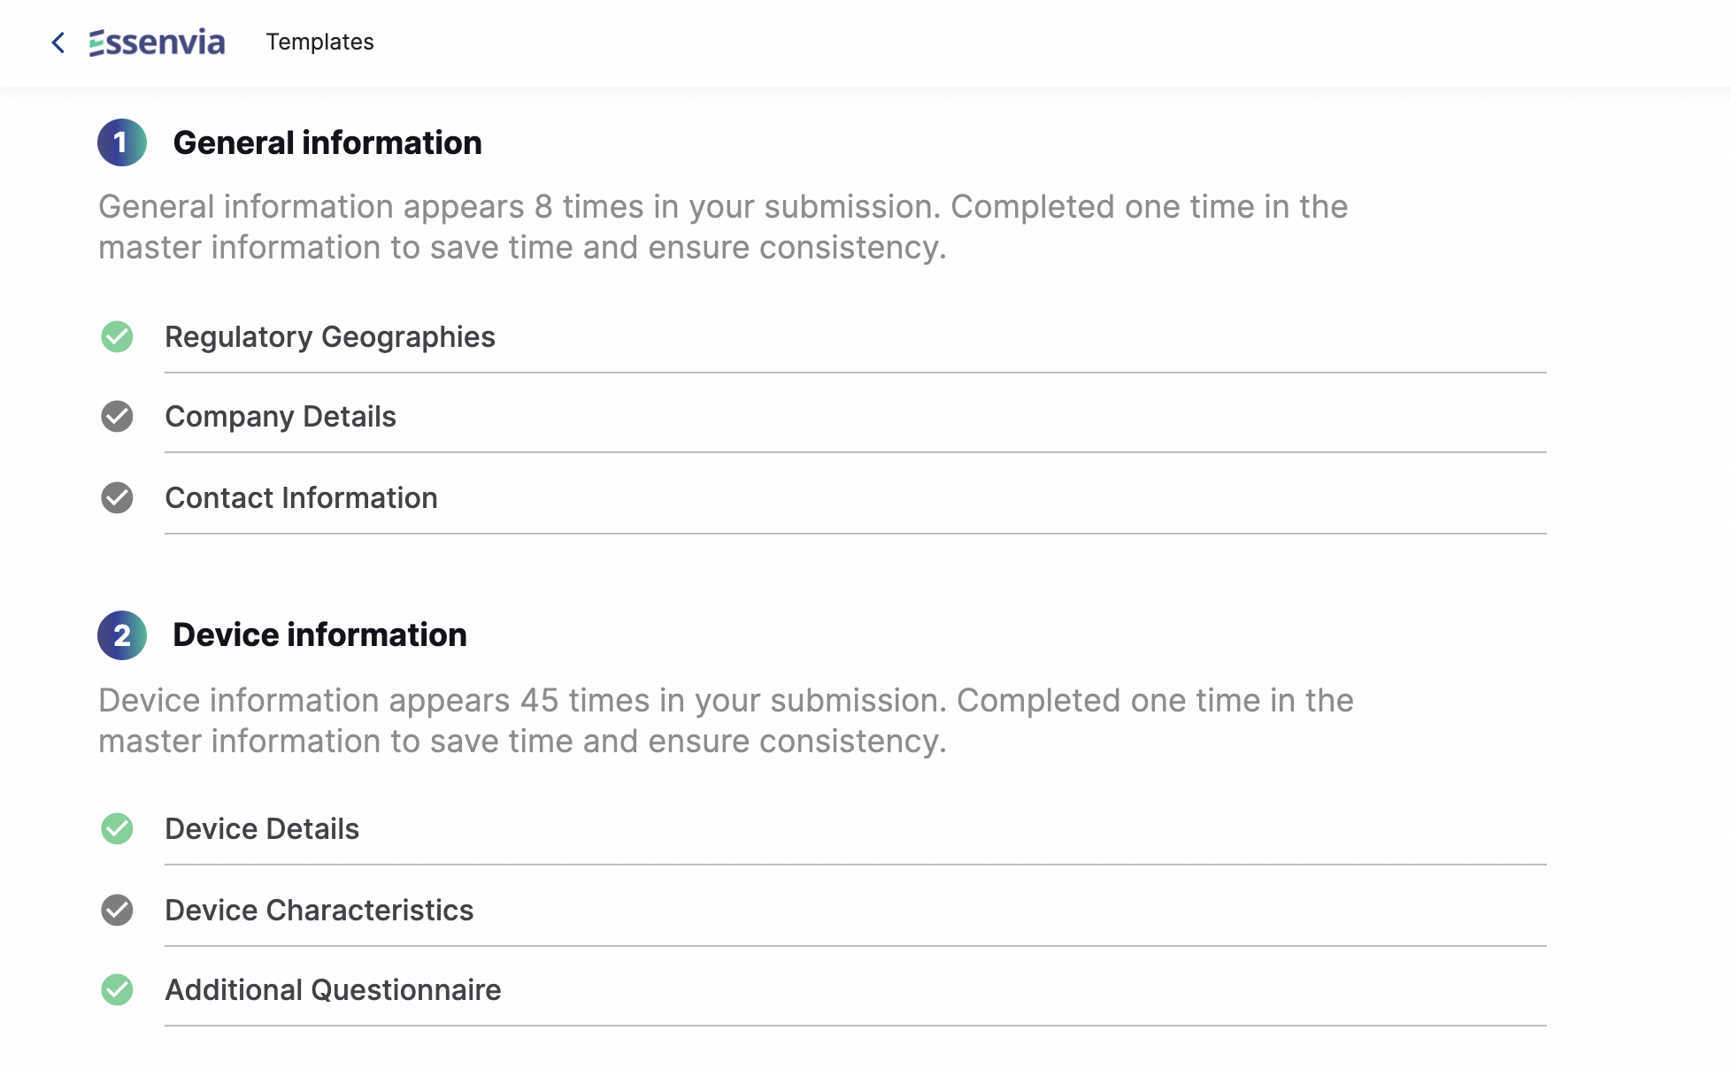Open Contact Information section
The height and width of the screenshot is (1069, 1731).
point(855,498)
